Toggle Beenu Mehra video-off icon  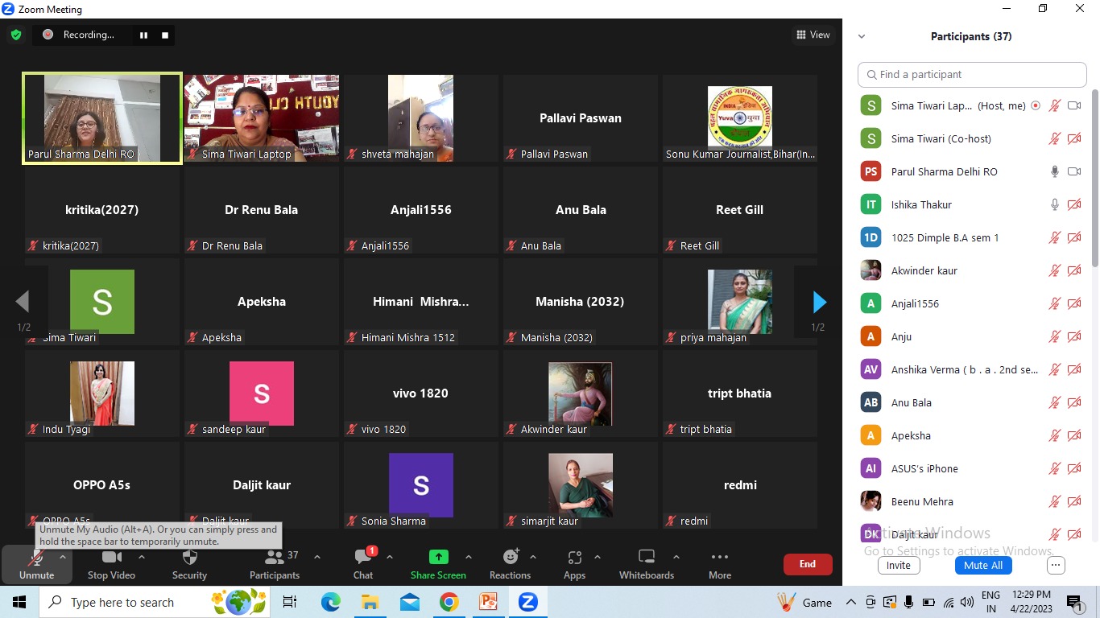point(1074,501)
